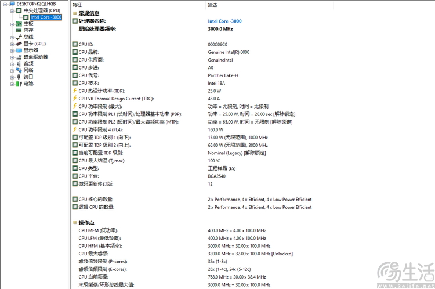Click the chip icon beside CPU 代号

click(x=75, y=75)
